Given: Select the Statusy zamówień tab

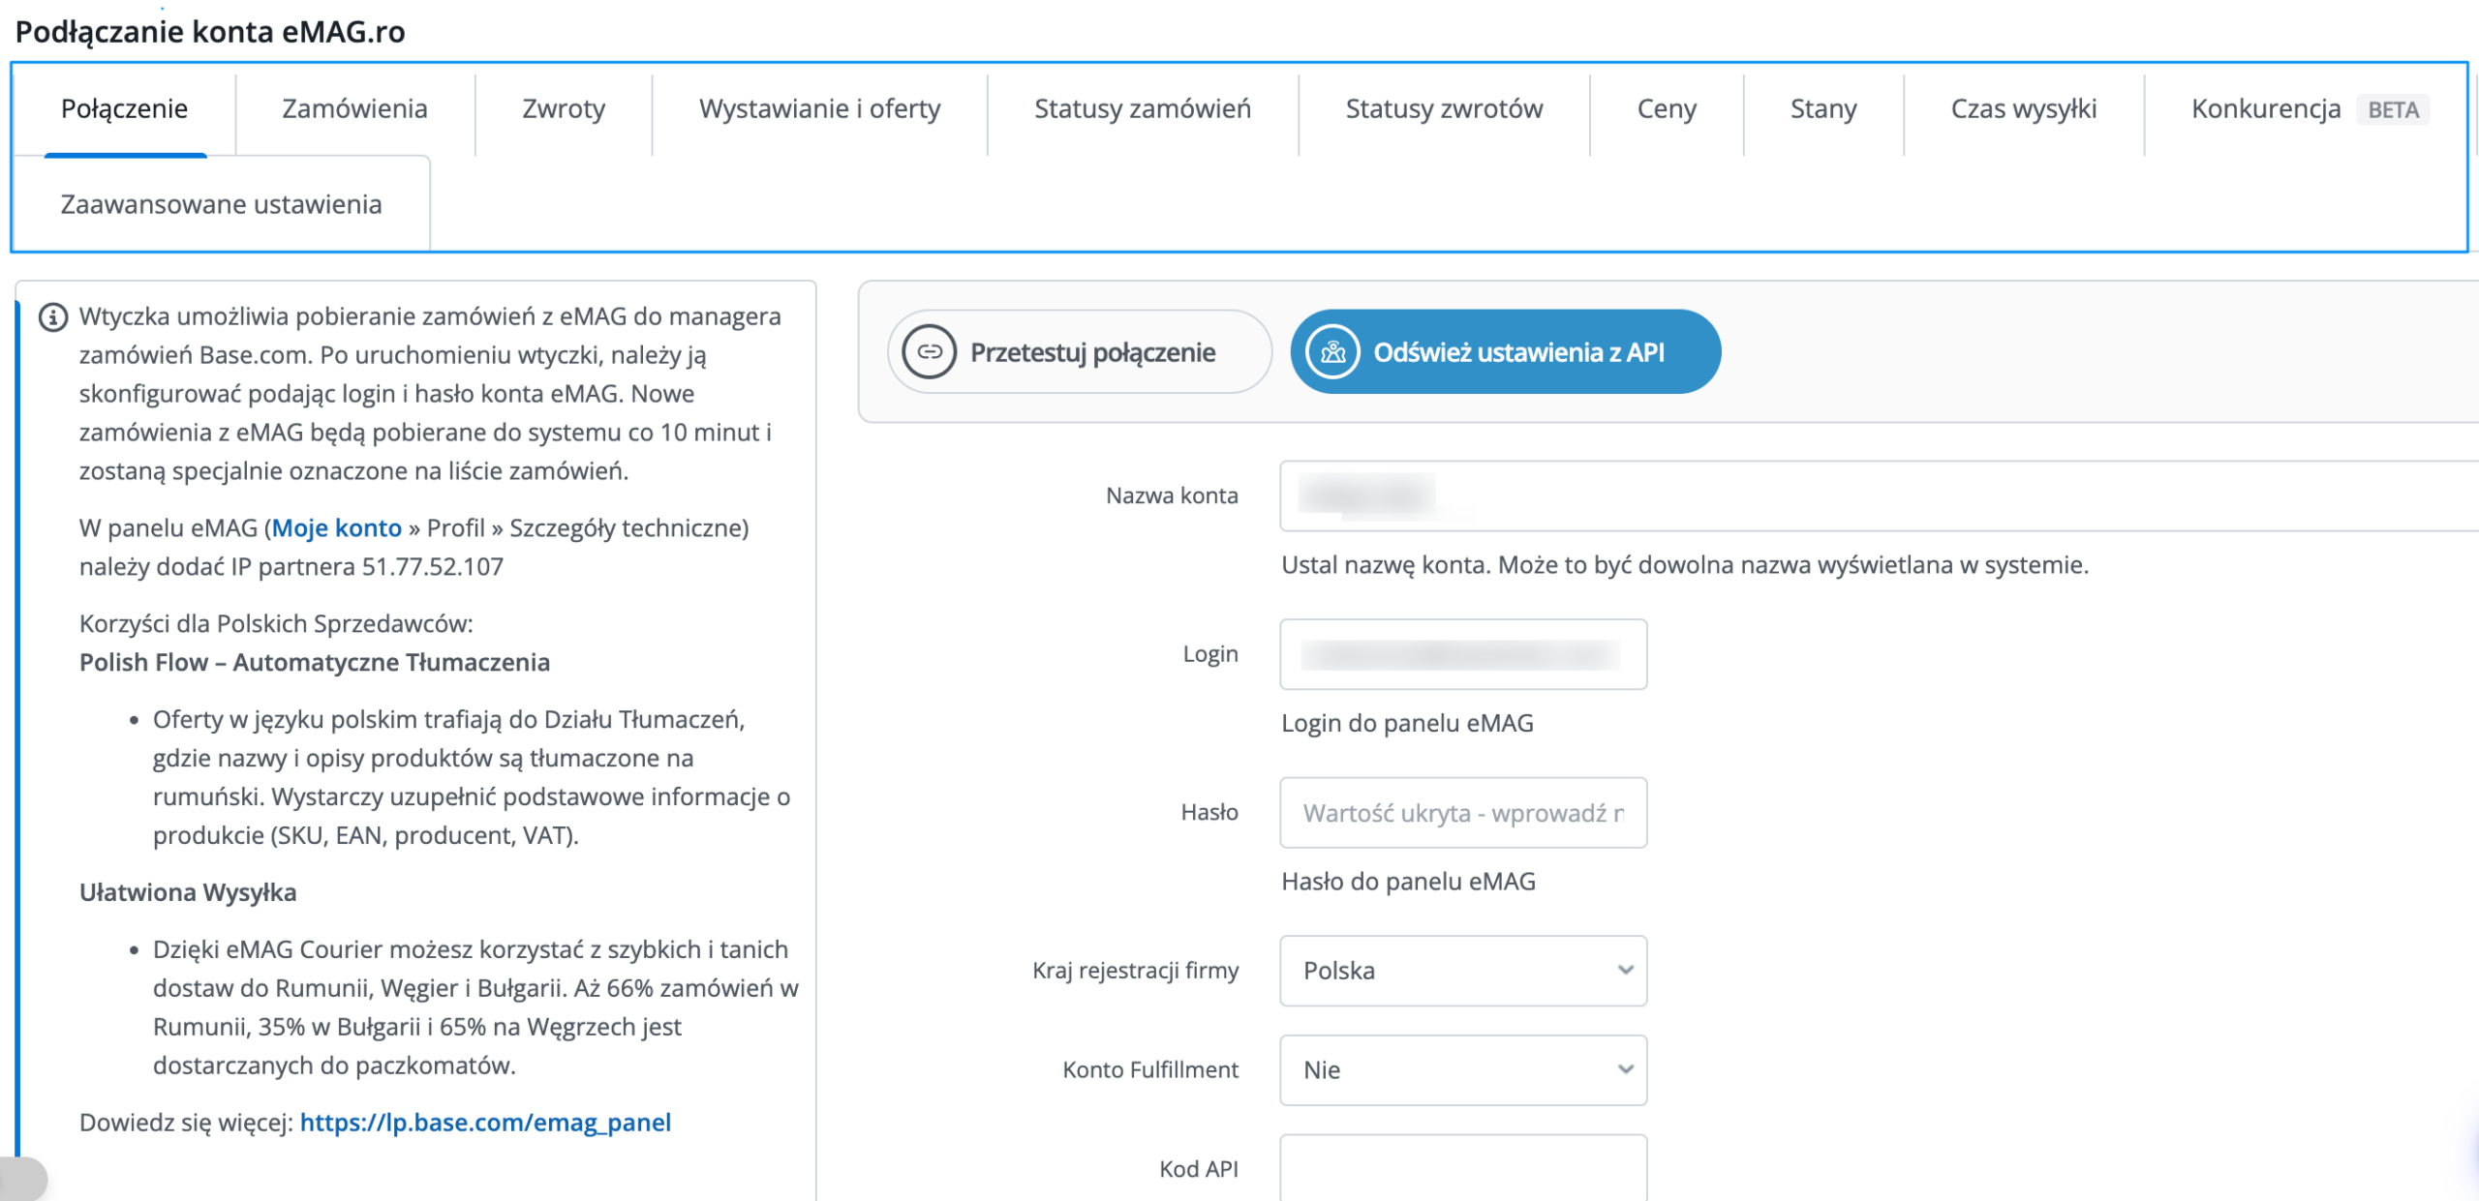Looking at the screenshot, I should (x=1143, y=109).
